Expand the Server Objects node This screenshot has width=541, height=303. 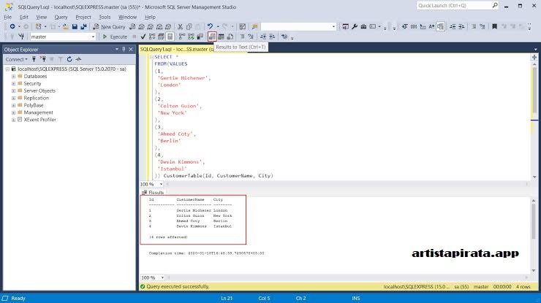tap(13, 91)
